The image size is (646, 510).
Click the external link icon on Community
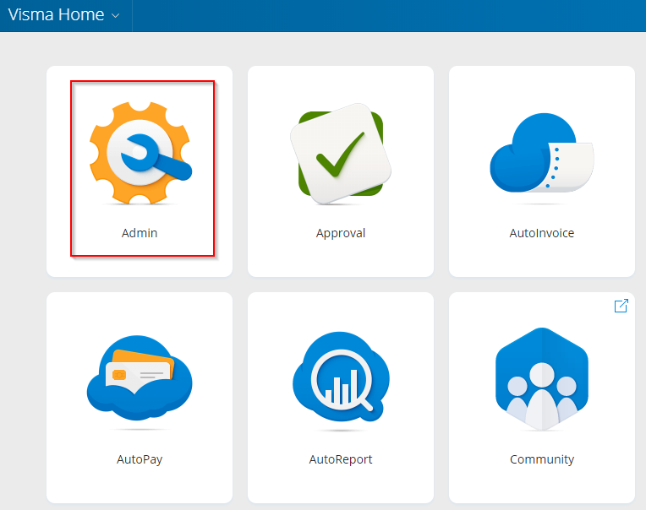tap(621, 306)
